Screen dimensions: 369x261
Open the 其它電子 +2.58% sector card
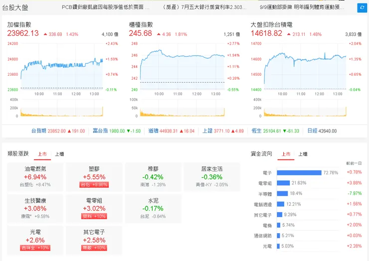(94, 240)
